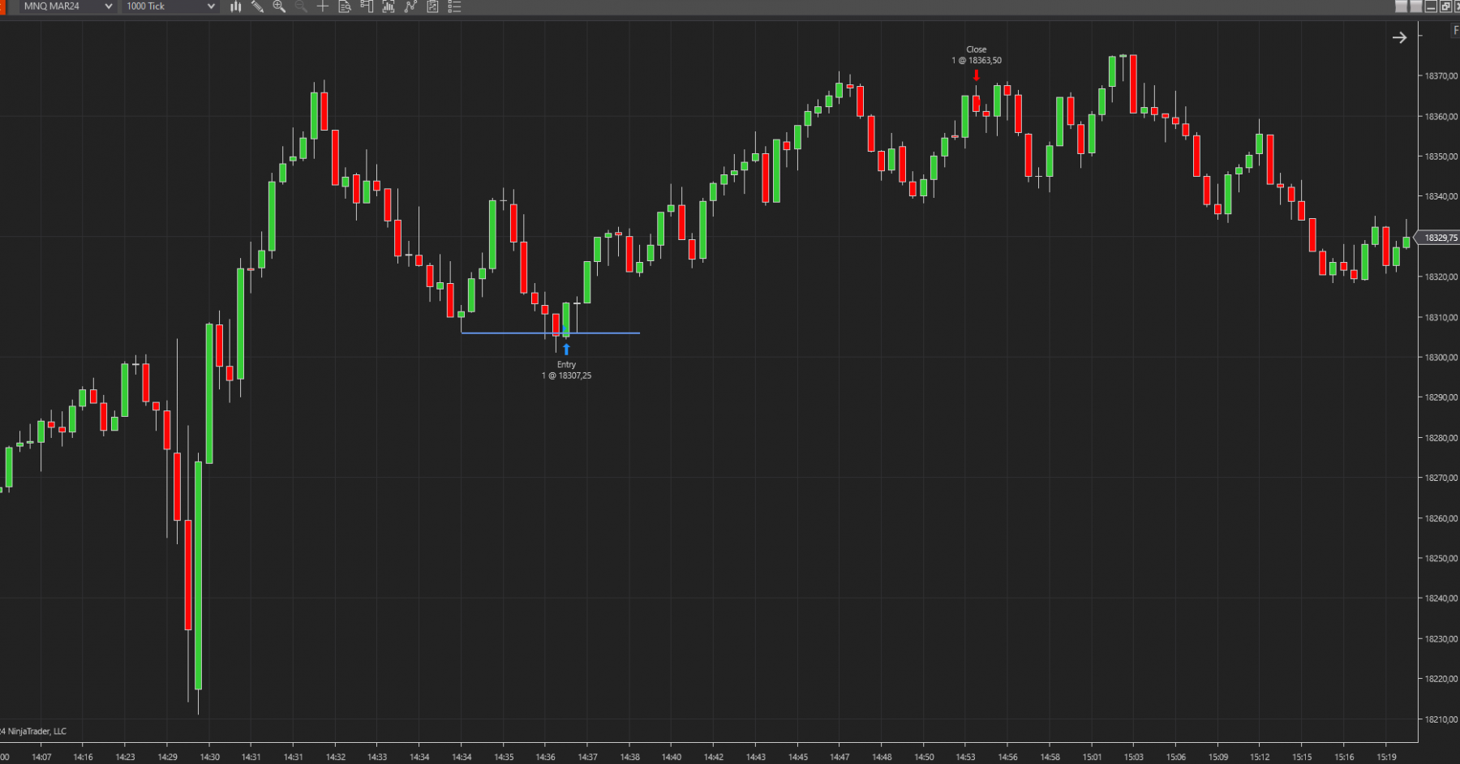Open the indicators icon

point(389,6)
